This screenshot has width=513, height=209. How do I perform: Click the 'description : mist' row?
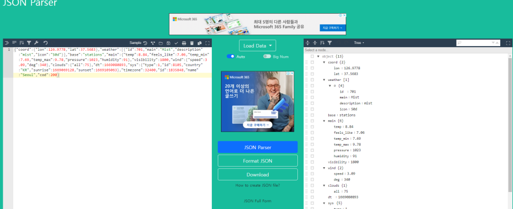tap(356, 103)
